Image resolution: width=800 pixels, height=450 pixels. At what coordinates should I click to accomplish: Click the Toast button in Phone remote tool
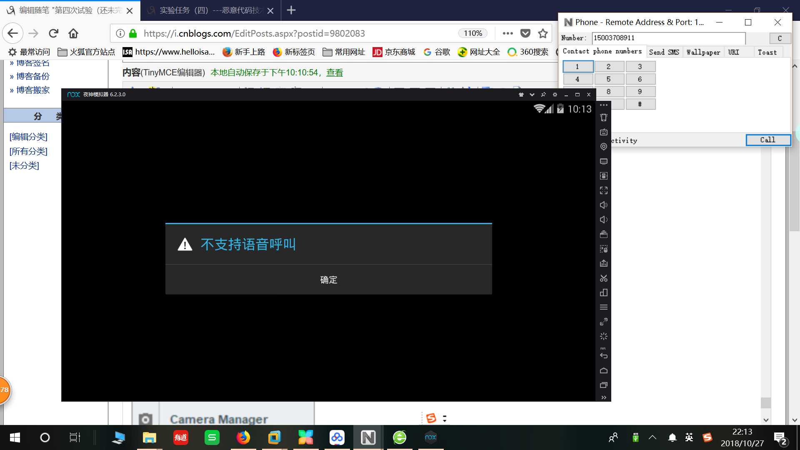(767, 52)
